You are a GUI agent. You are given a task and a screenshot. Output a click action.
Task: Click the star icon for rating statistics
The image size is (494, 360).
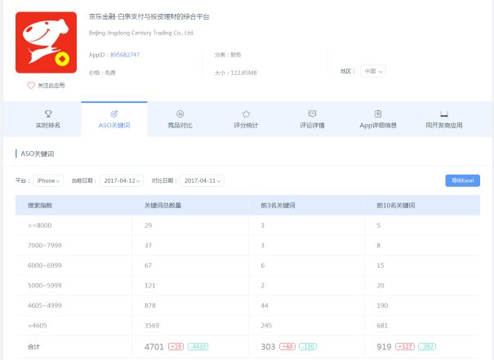tap(246, 113)
